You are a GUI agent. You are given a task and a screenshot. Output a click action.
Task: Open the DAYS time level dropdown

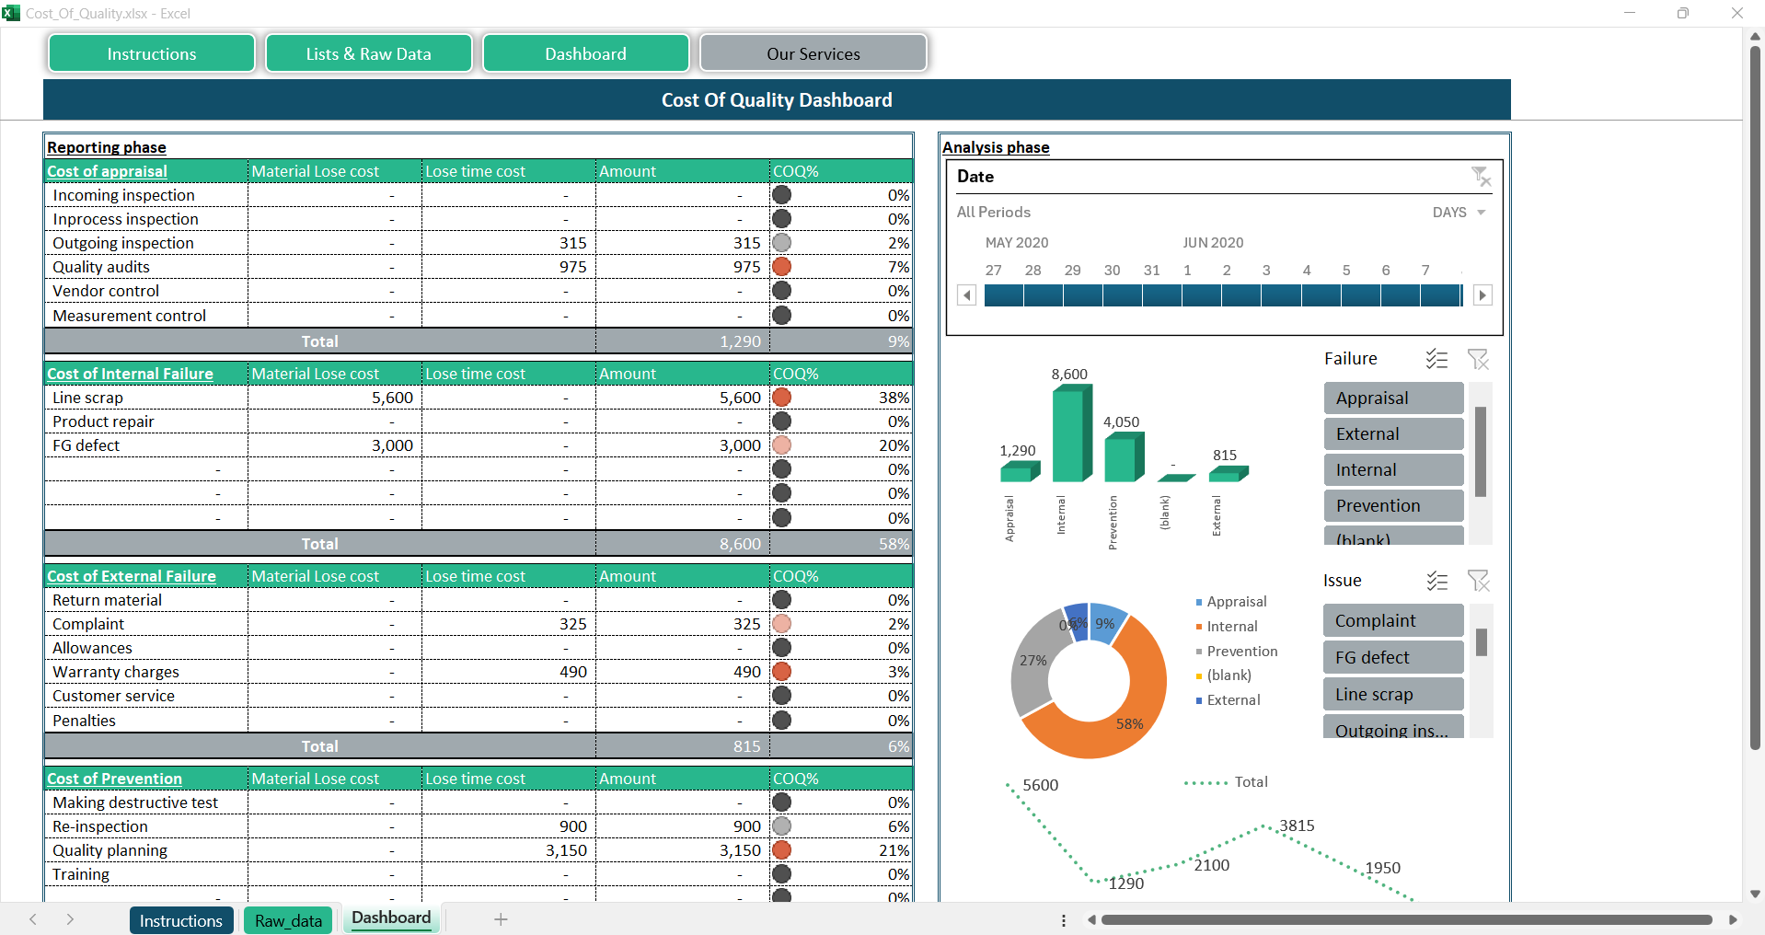click(x=1459, y=213)
